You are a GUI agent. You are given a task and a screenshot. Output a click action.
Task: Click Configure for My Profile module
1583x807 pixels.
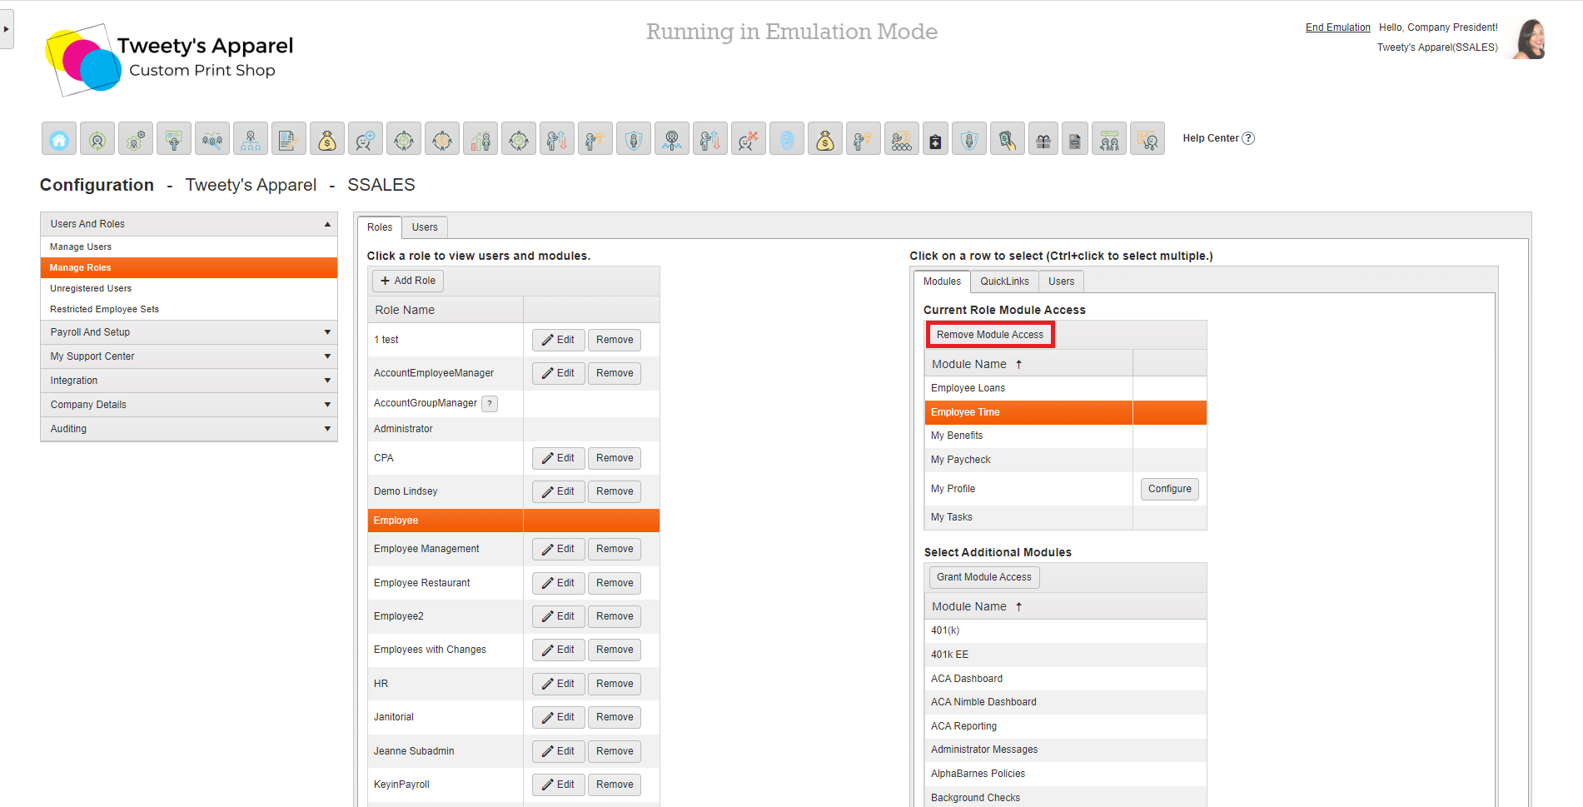pos(1169,489)
